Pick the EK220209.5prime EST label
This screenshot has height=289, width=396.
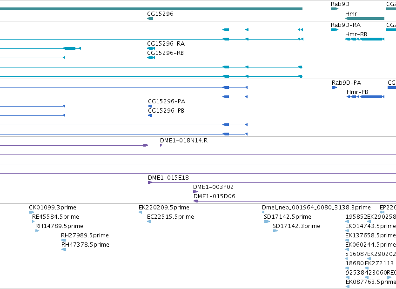coord(164,208)
